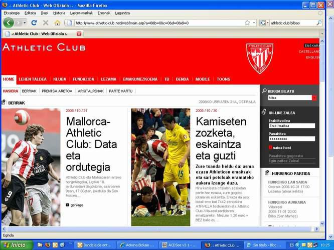The height and width of the screenshot is (250, 334).
Task: Open the MOBILE section
Action: [203, 79]
